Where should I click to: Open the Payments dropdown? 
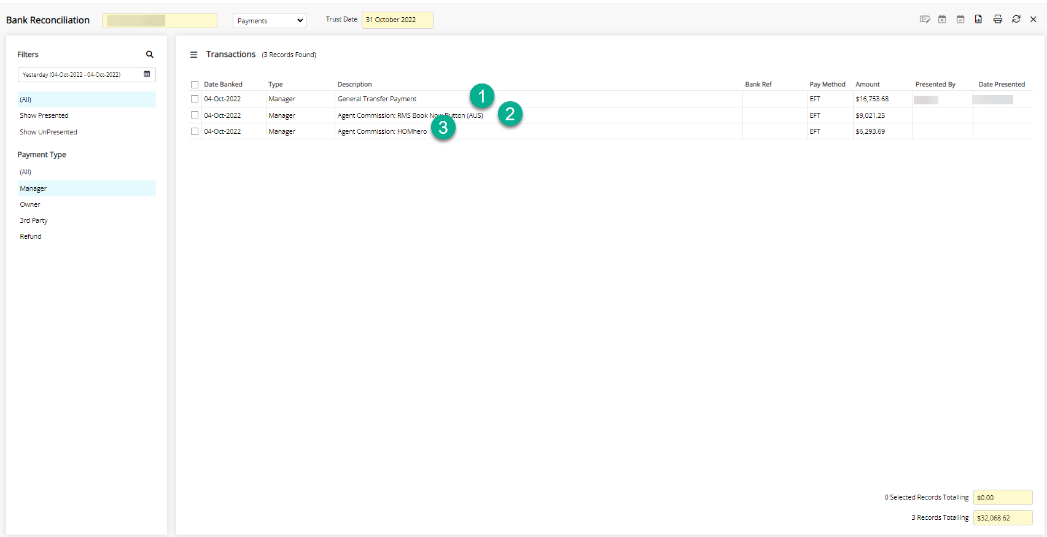coord(269,21)
